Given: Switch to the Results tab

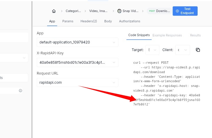Looking at the screenshot, I should click(195, 35).
